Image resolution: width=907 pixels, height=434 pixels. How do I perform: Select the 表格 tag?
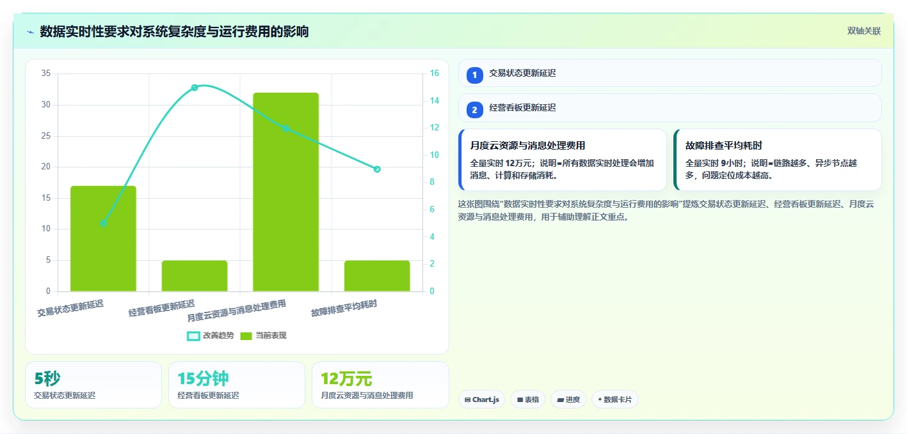[528, 399]
